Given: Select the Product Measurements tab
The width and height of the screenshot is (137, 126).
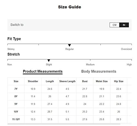Looking at the screenshot, I should pos(43,72).
